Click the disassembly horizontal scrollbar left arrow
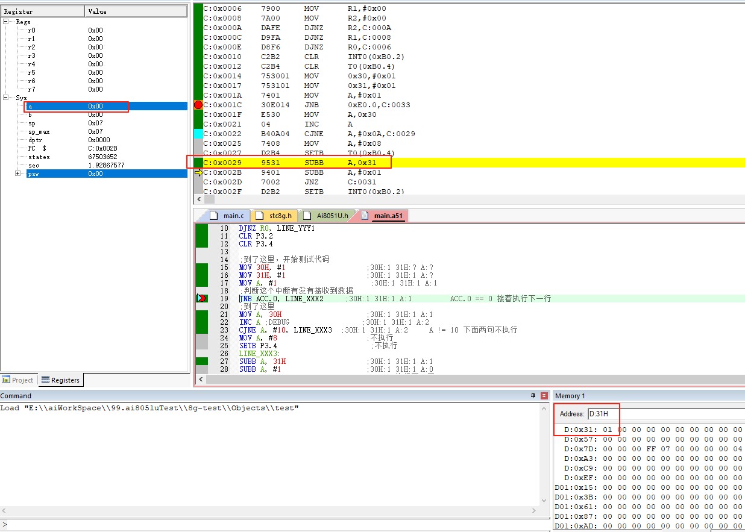Image resolution: width=745 pixels, height=532 pixels. [x=200, y=198]
